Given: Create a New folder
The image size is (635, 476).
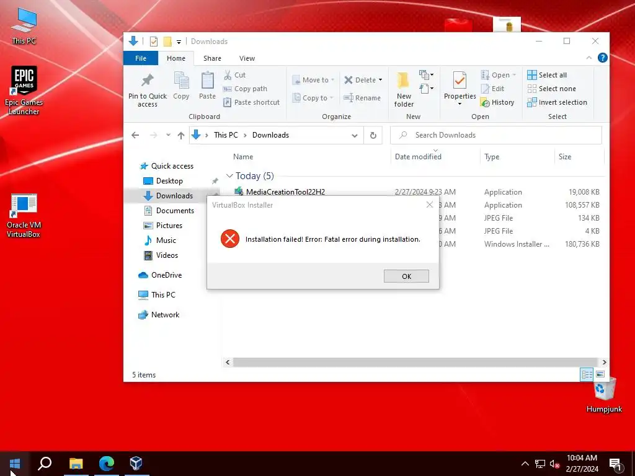Looking at the screenshot, I should point(404,89).
